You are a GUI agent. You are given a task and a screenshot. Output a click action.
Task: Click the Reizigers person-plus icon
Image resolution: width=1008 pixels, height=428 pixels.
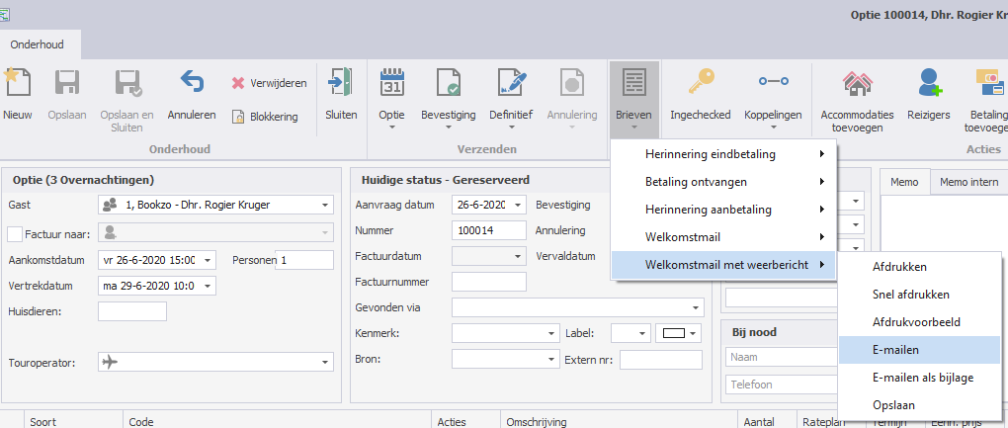(x=930, y=82)
